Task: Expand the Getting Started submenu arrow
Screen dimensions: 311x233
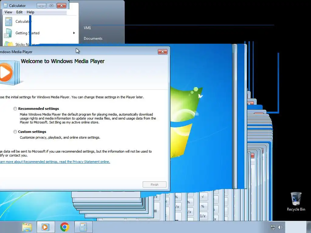Action: click(x=74, y=33)
